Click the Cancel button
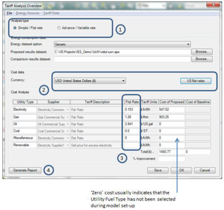The image size is (224, 210). point(205,170)
